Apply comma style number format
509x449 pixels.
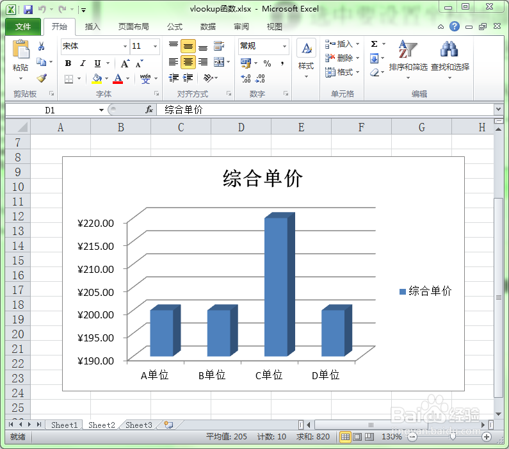(x=282, y=63)
